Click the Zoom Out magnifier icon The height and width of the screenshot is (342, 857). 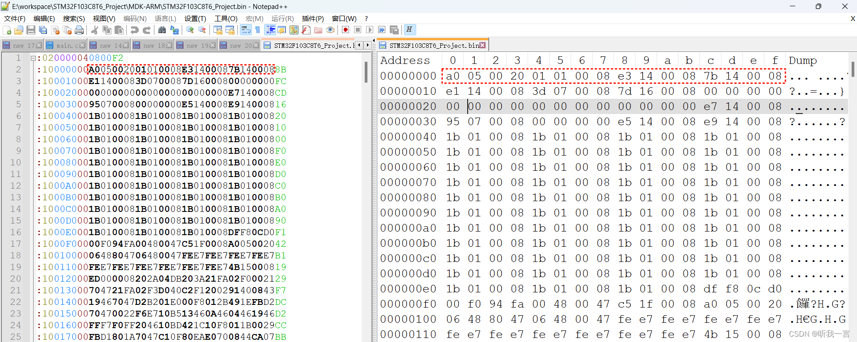(x=202, y=30)
